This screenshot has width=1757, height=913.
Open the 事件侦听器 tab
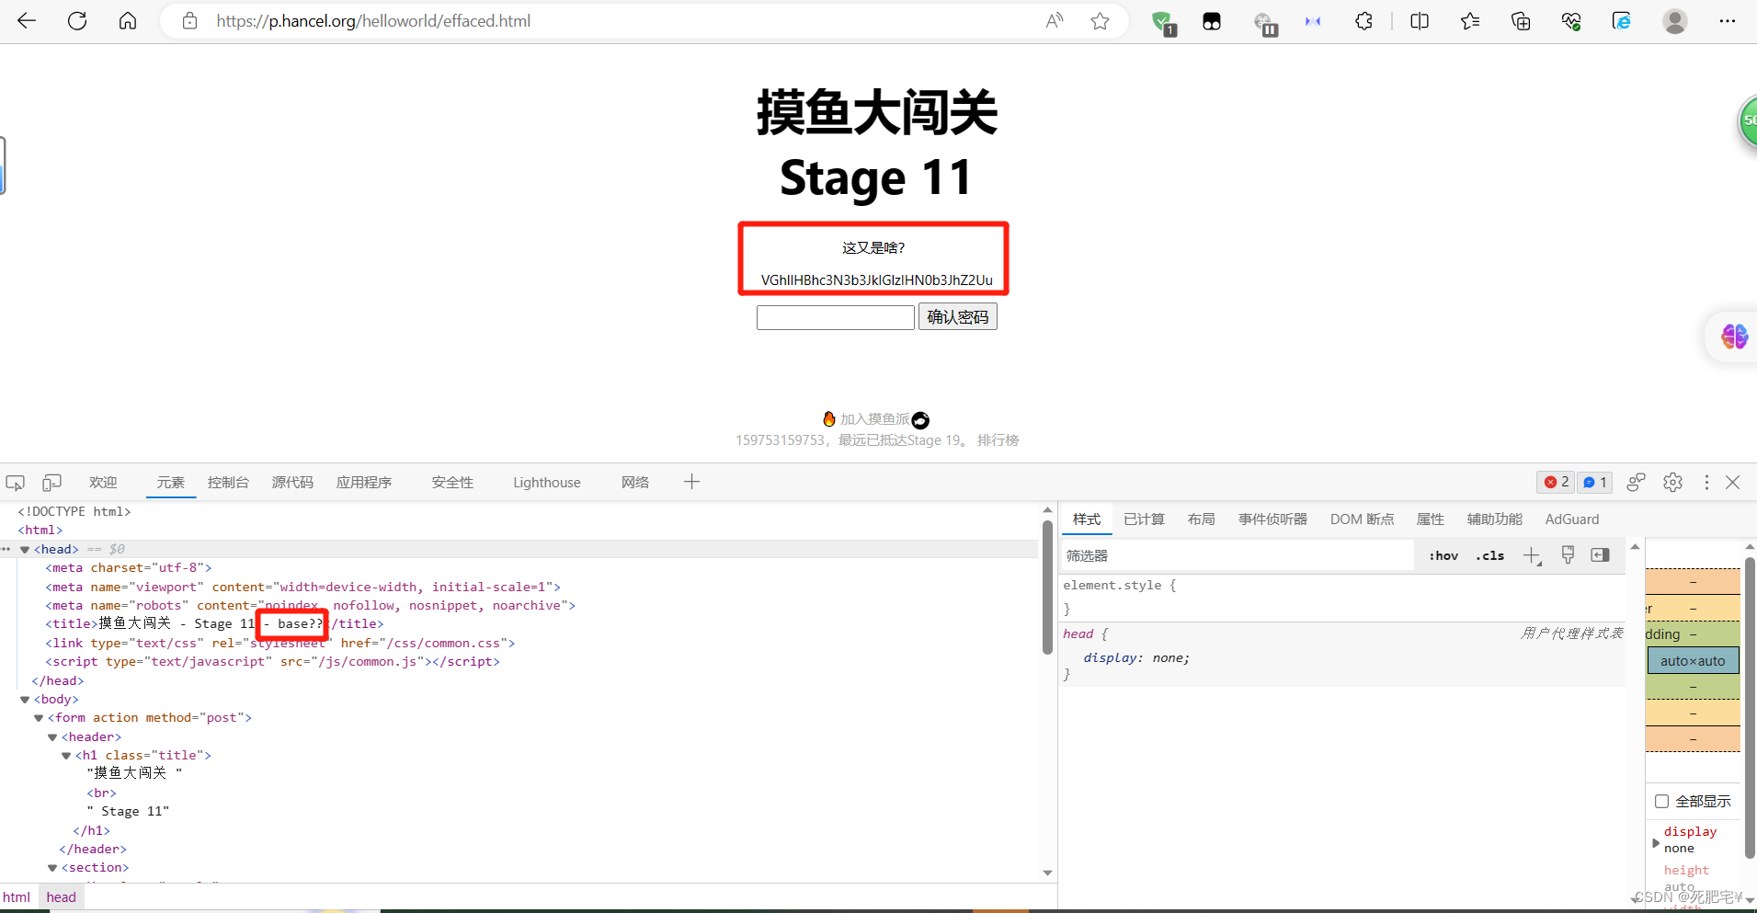1272,519
